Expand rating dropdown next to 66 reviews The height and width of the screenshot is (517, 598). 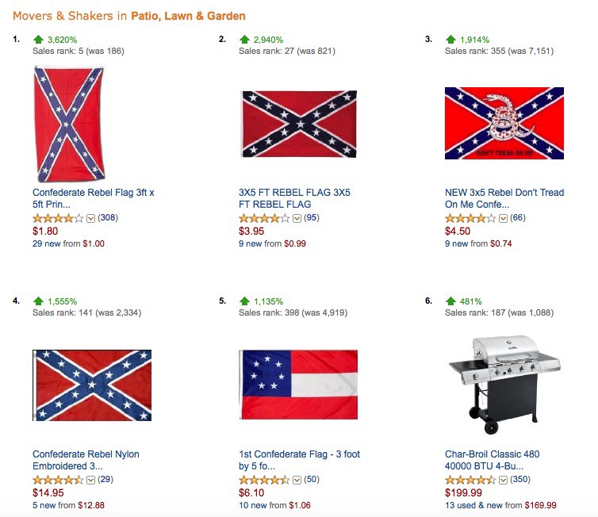coord(504,219)
